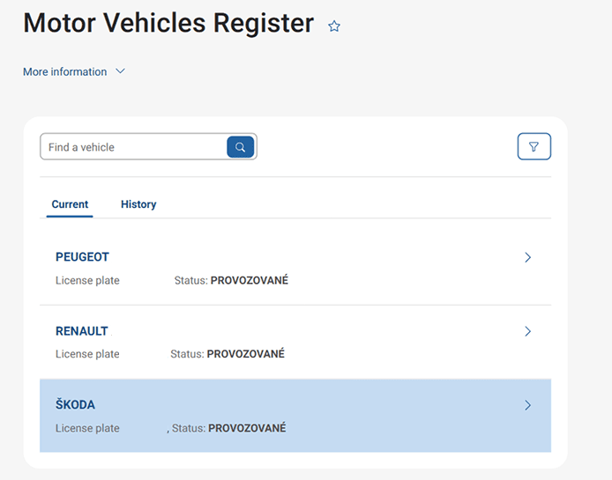Click the magnifier search button
The height and width of the screenshot is (480, 612).
240,147
